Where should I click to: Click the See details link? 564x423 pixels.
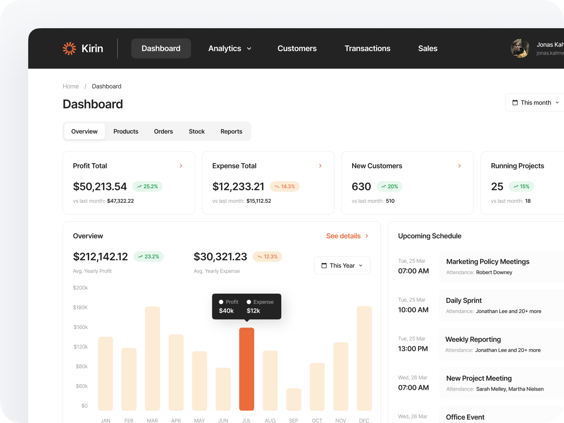[343, 236]
